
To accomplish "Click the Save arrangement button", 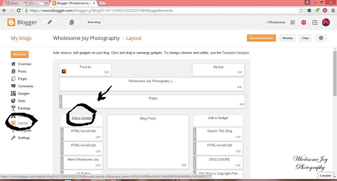I will pyautogui.click(x=261, y=38).
